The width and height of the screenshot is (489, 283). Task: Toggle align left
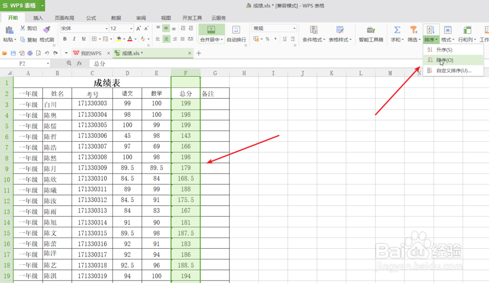point(158,39)
